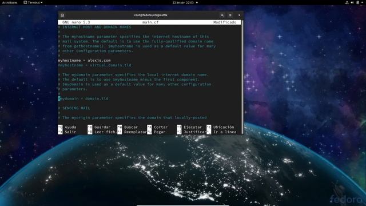Click the '# other configuration parameters.' line

[96, 51]
